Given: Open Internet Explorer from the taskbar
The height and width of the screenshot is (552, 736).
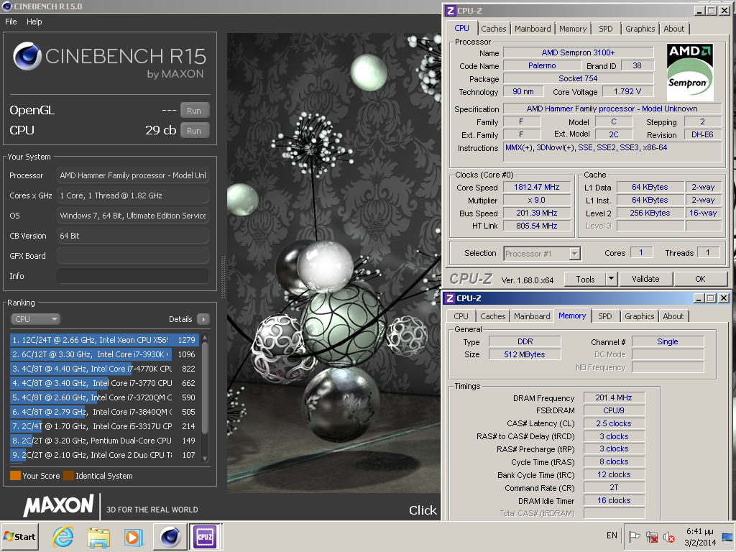Looking at the screenshot, I should tap(63, 536).
